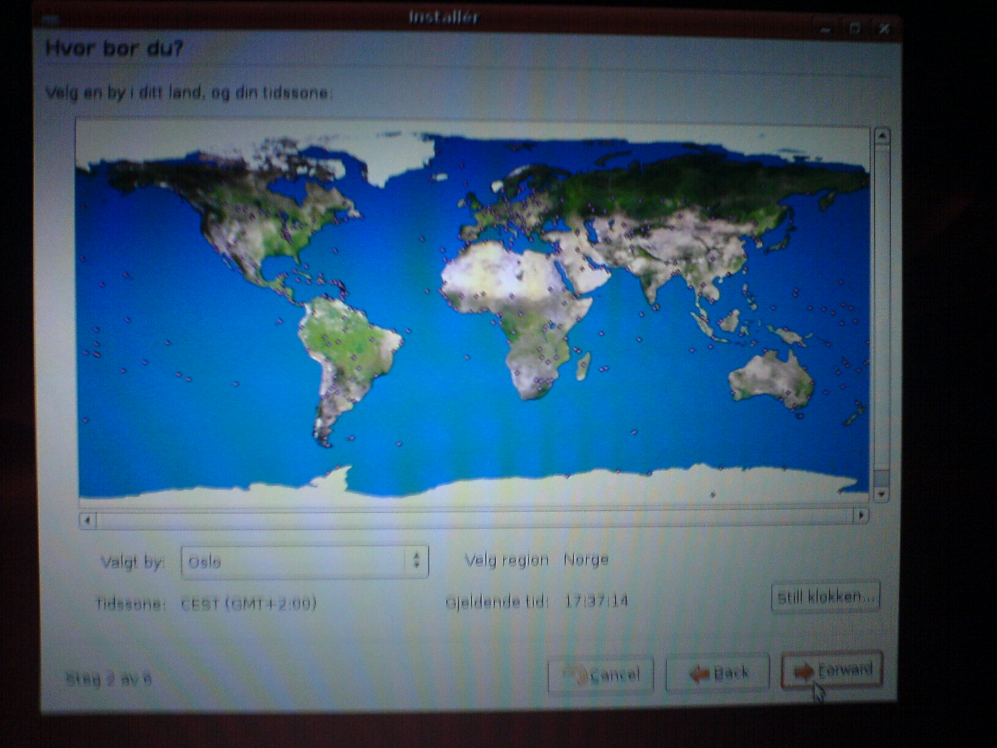Click the Installer title bar text
Viewport: 997px width, 748px height.
click(444, 17)
